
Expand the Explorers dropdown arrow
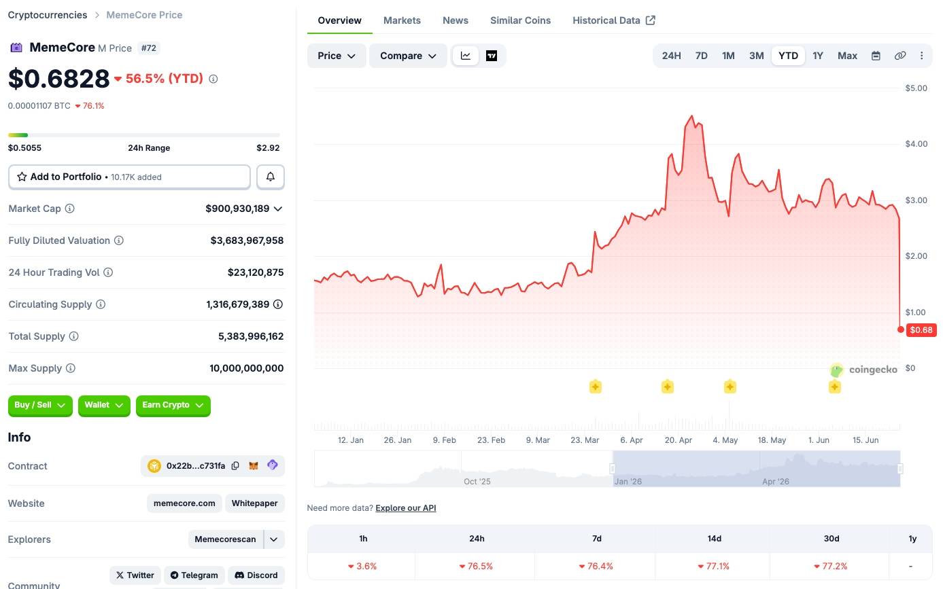coord(274,539)
